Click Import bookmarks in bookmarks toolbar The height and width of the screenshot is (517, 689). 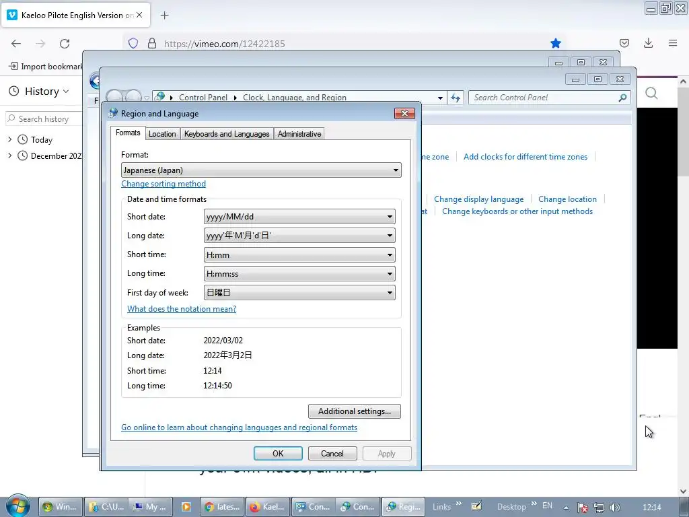[x=46, y=67]
